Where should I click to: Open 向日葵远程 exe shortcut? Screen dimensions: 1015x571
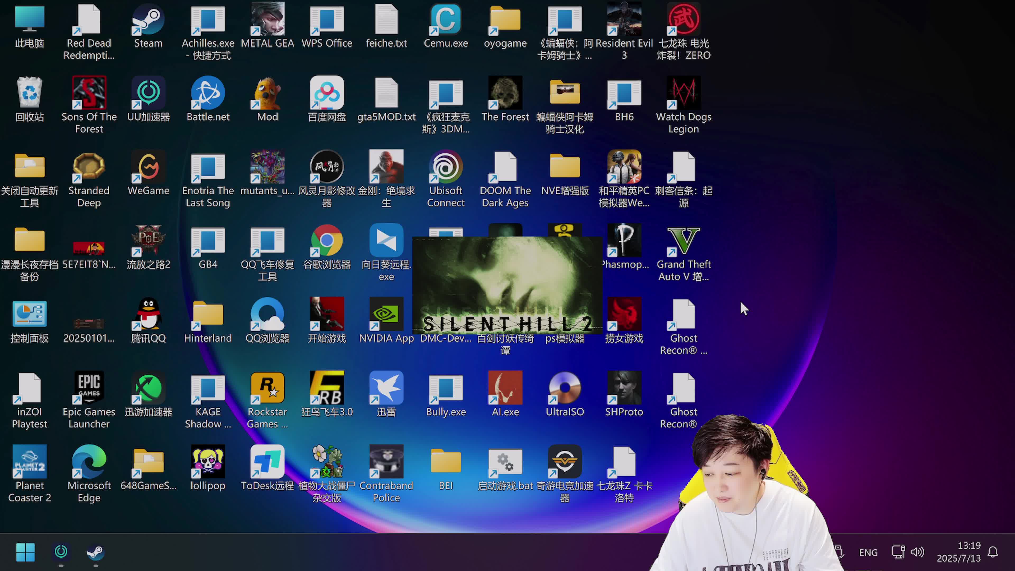[x=386, y=253]
